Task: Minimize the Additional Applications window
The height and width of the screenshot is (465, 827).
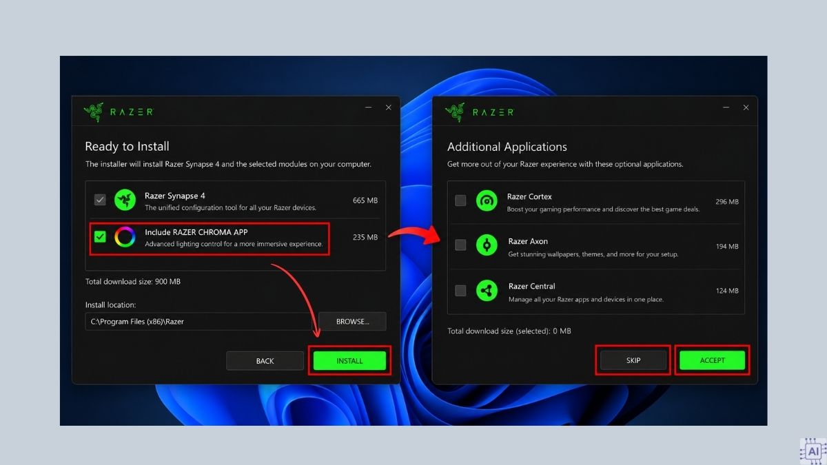Action: 726,108
